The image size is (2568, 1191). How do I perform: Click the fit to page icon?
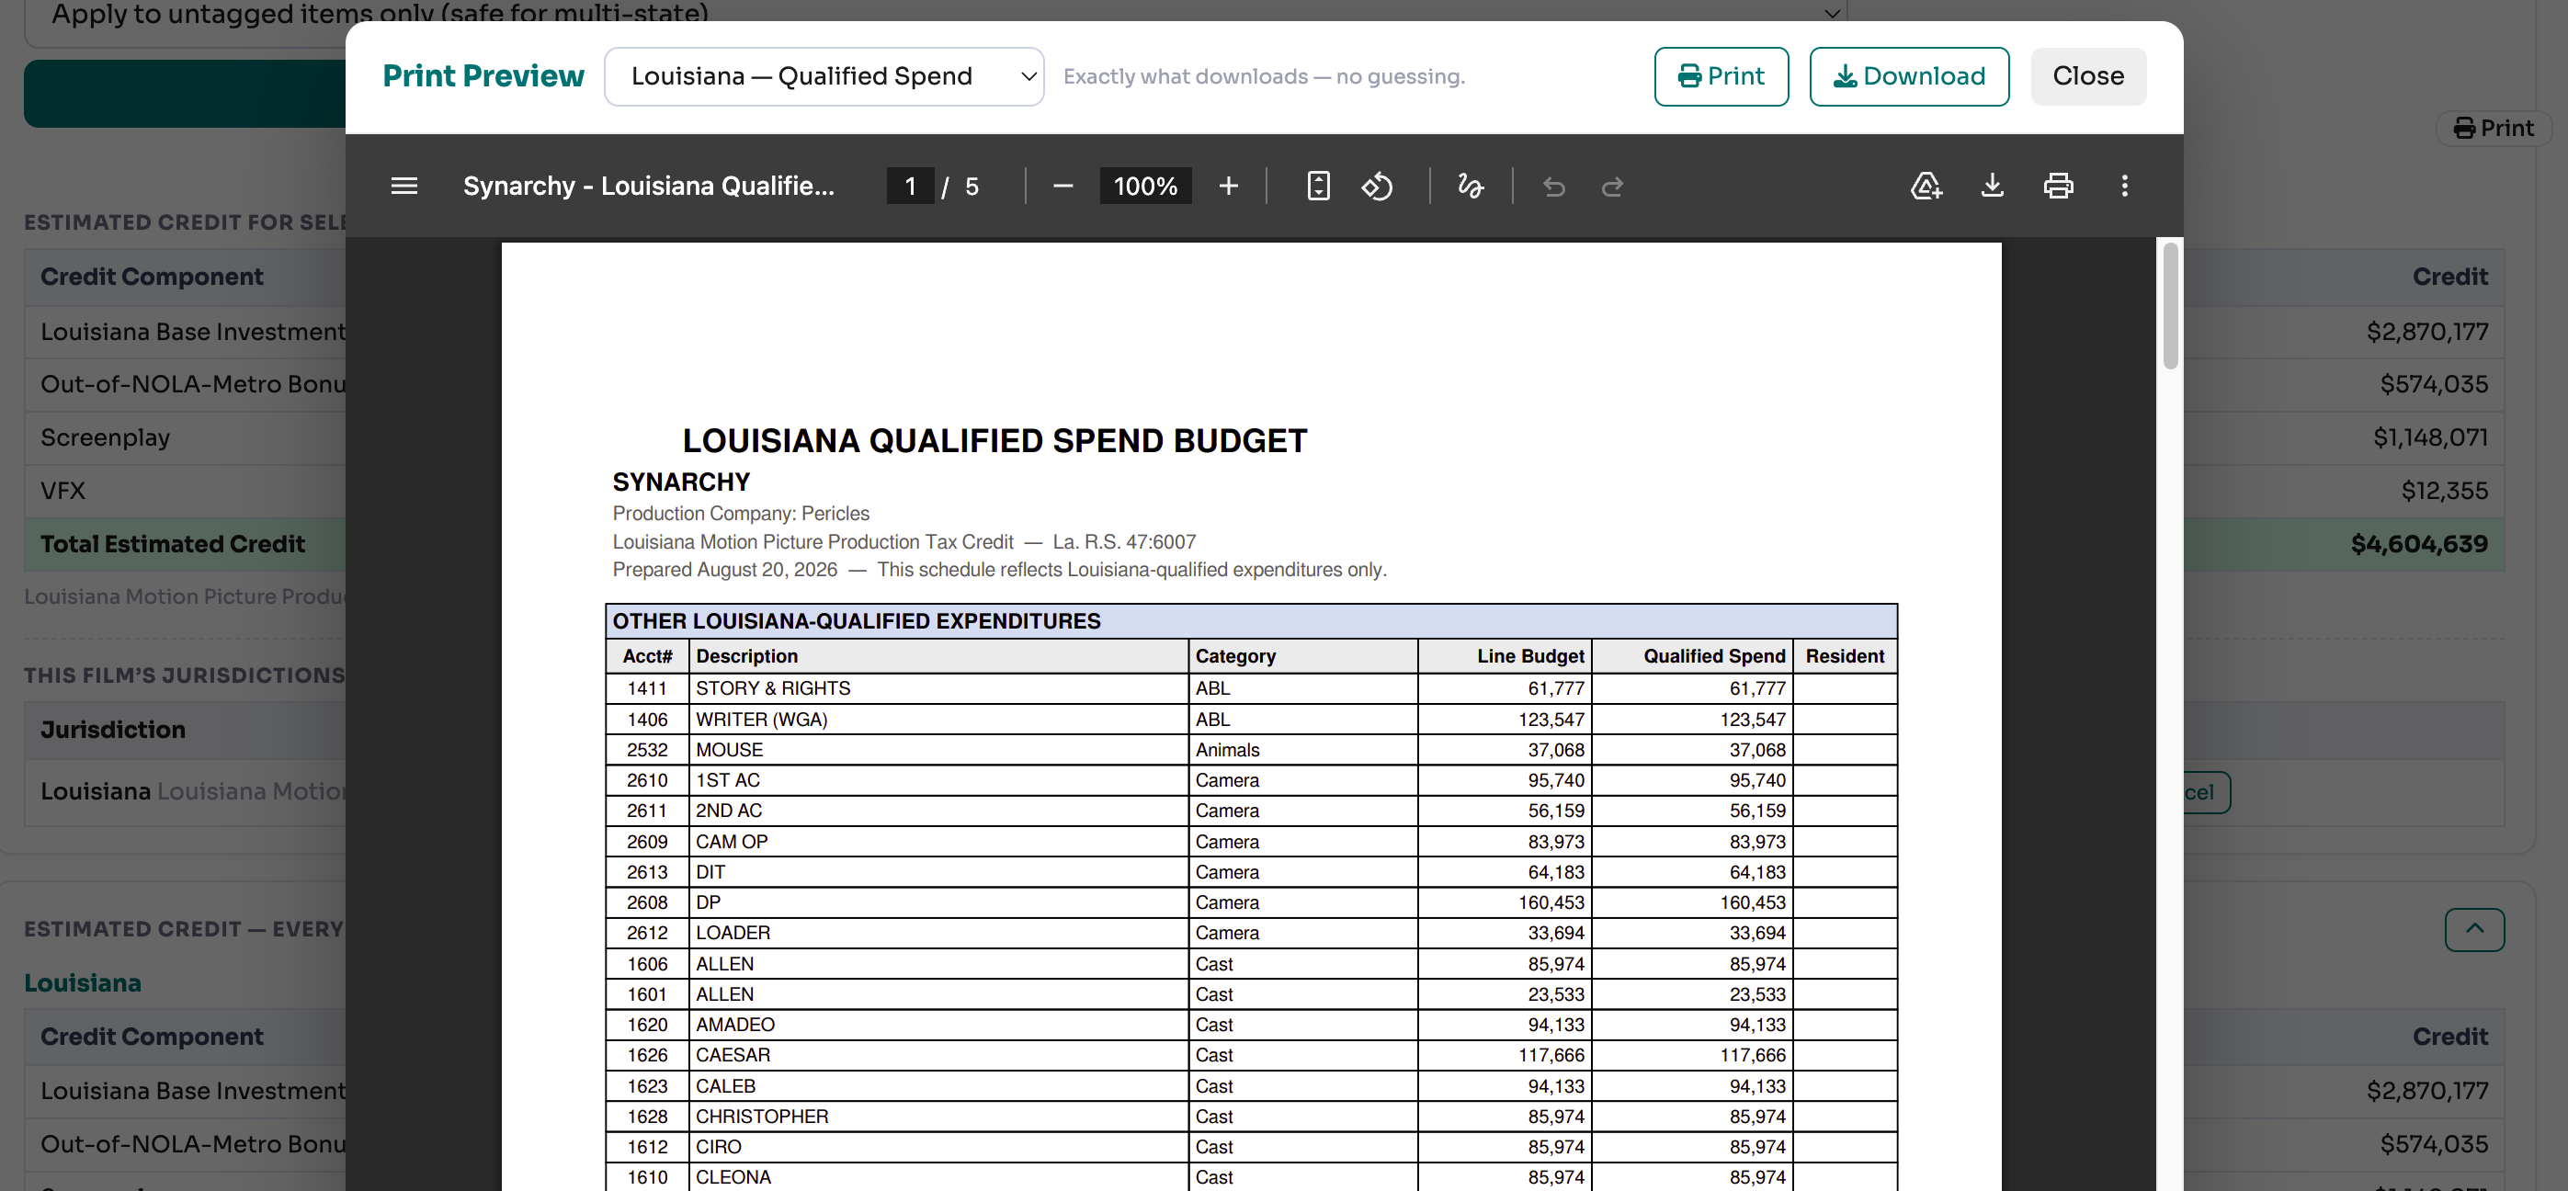pyautogui.click(x=1318, y=187)
